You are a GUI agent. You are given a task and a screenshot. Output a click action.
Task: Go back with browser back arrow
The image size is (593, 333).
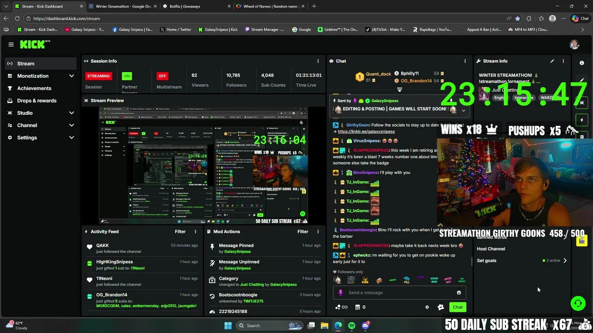coord(6,18)
